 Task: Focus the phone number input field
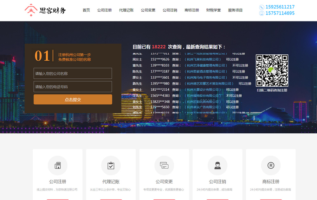73,87
